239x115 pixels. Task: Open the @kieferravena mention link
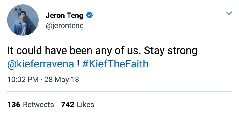pos(40,64)
